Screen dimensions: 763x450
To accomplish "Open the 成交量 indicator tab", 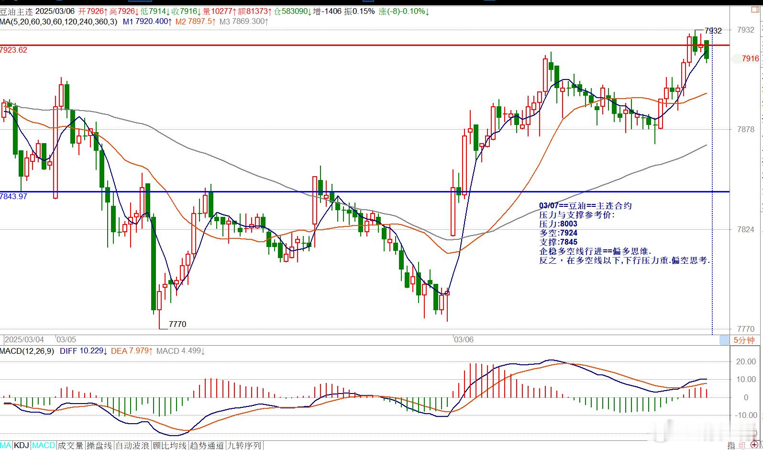I will pos(70,446).
